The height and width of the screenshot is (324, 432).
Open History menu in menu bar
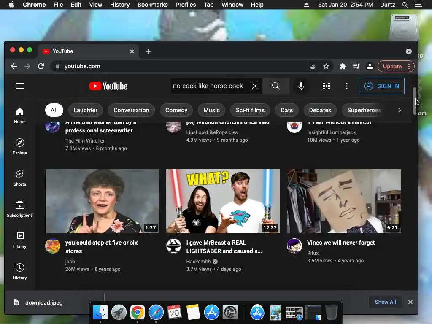pos(120,5)
